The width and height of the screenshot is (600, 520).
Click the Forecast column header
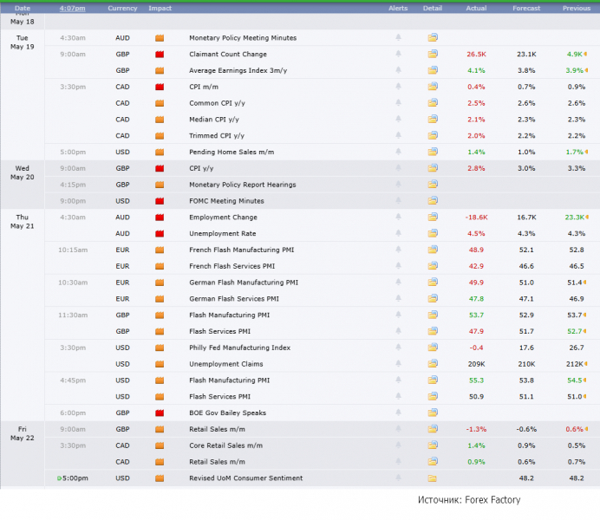pos(526,8)
